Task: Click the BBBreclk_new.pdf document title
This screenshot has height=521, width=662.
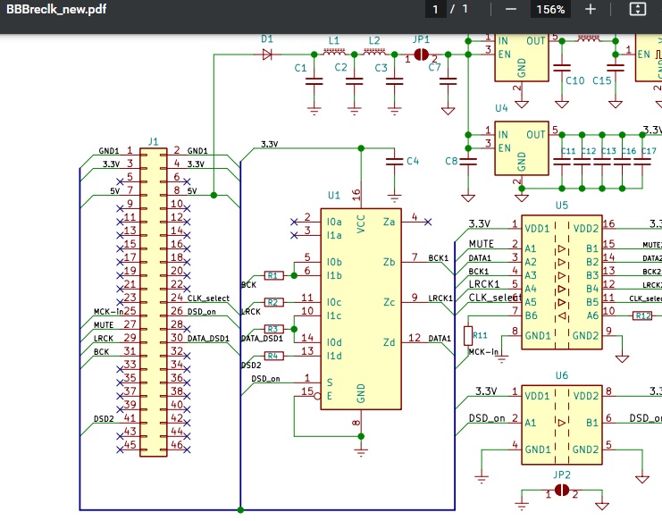Action: point(56,9)
